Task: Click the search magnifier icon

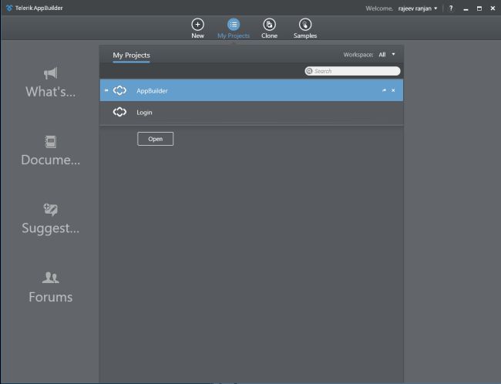Action: point(309,71)
